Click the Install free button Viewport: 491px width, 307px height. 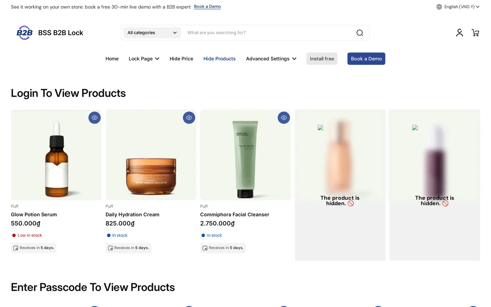click(322, 59)
